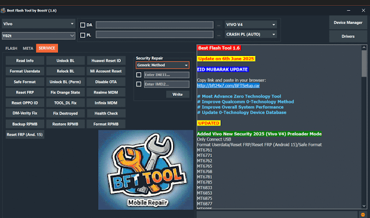Click the 'Update on 6th June 2025' text
The width and height of the screenshot is (370, 218).
(x=226, y=59)
